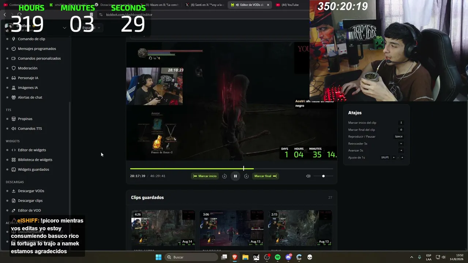The width and height of the screenshot is (468, 263).
Task: Click the Atajos panel title
Action: point(355,113)
